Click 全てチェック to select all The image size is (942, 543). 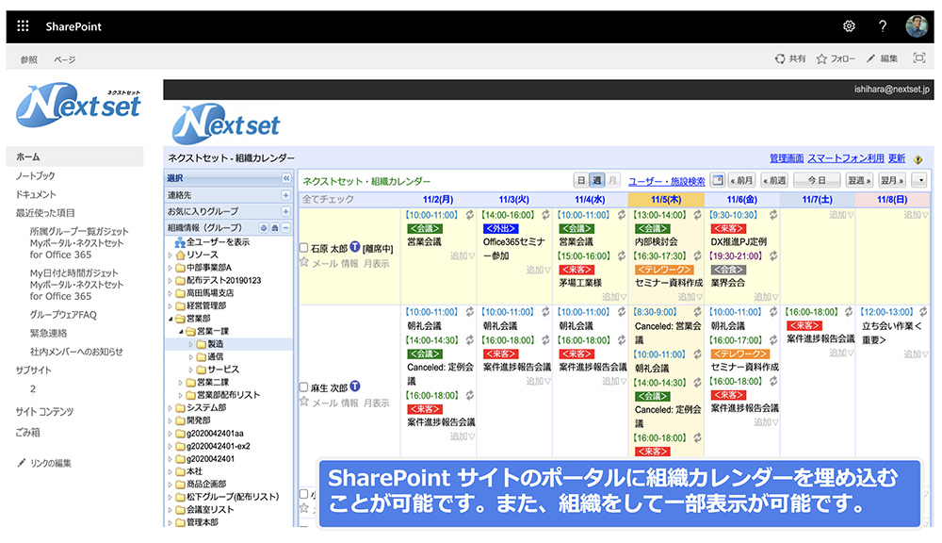tap(328, 199)
